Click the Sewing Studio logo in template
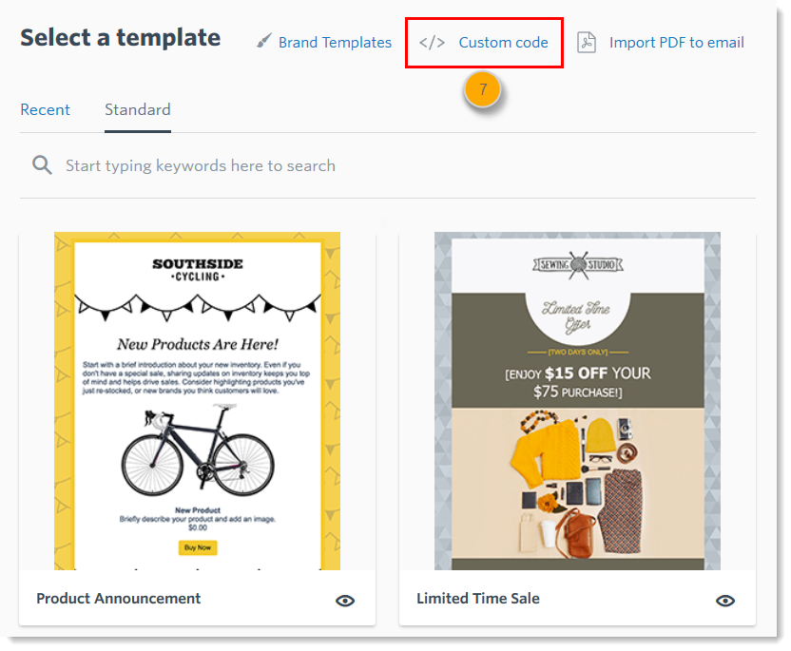This screenshot has width=791, height=651. [577, 262]
